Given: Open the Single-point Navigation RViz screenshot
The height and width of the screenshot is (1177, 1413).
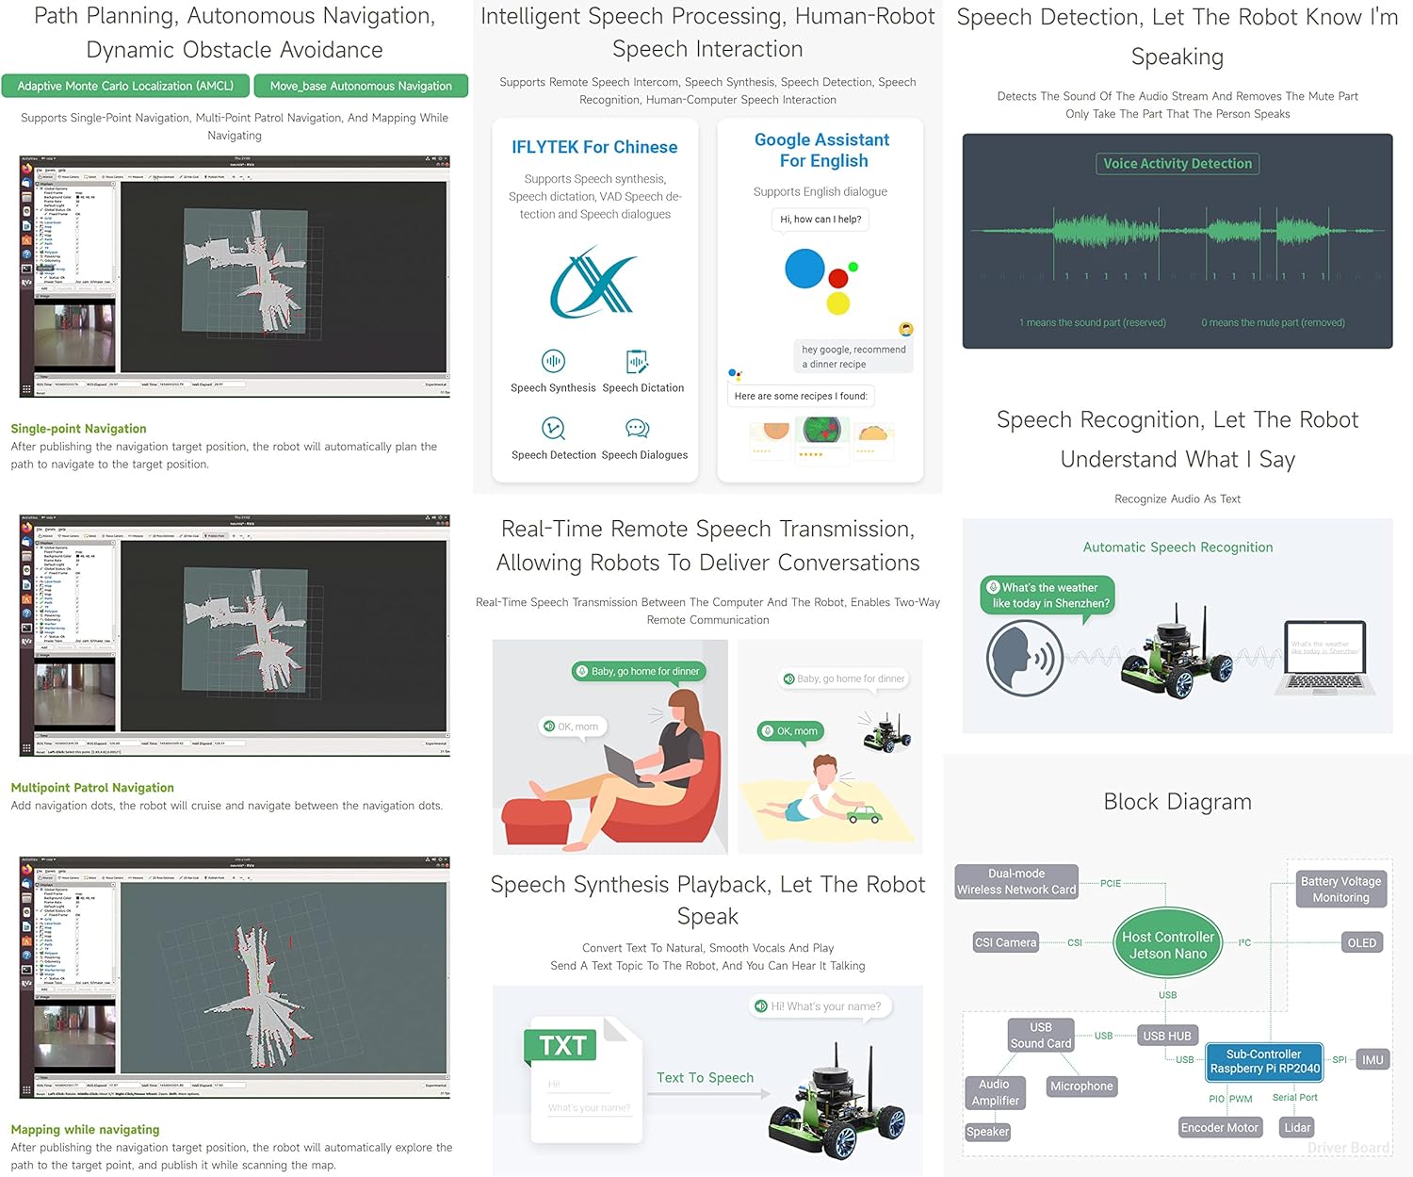Looking at the screenshot, I should pos(235,276).
